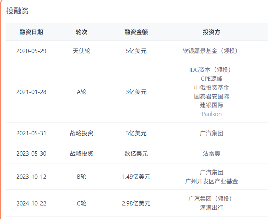Click the 2.98亿美元 amount cell

tap(136, 203)
